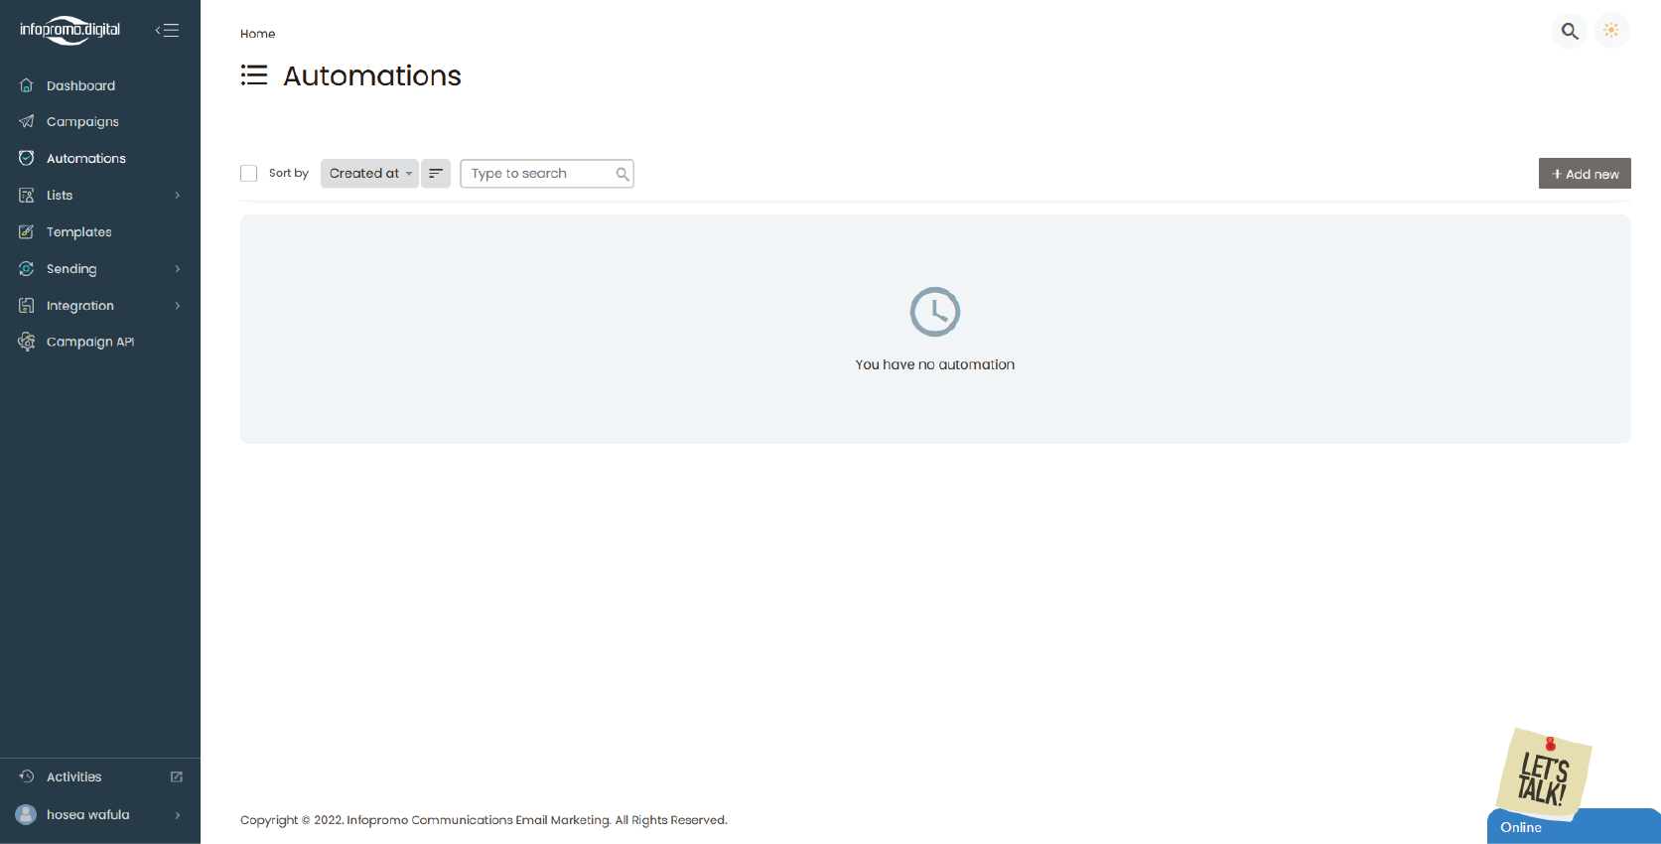Open Sending menu label
The image size is (1661, 844).
(71, 268)
